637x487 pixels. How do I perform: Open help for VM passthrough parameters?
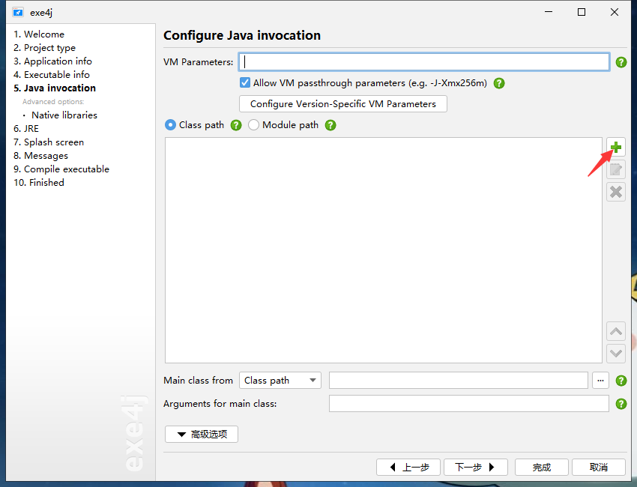pyautogui.click(x=499, y=83)
